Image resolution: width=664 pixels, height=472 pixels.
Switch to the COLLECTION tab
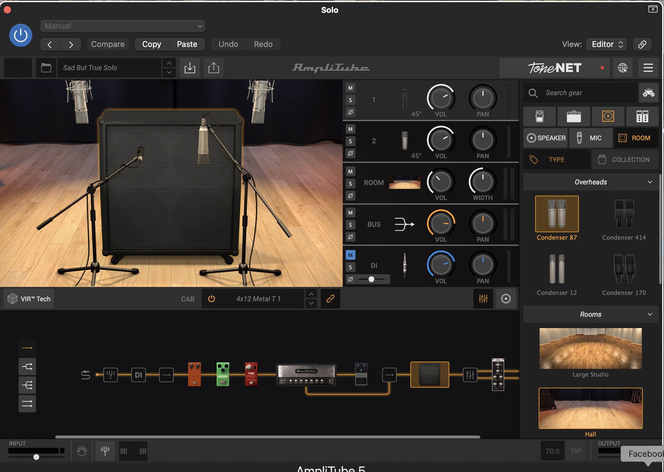[x=625, y=159]
